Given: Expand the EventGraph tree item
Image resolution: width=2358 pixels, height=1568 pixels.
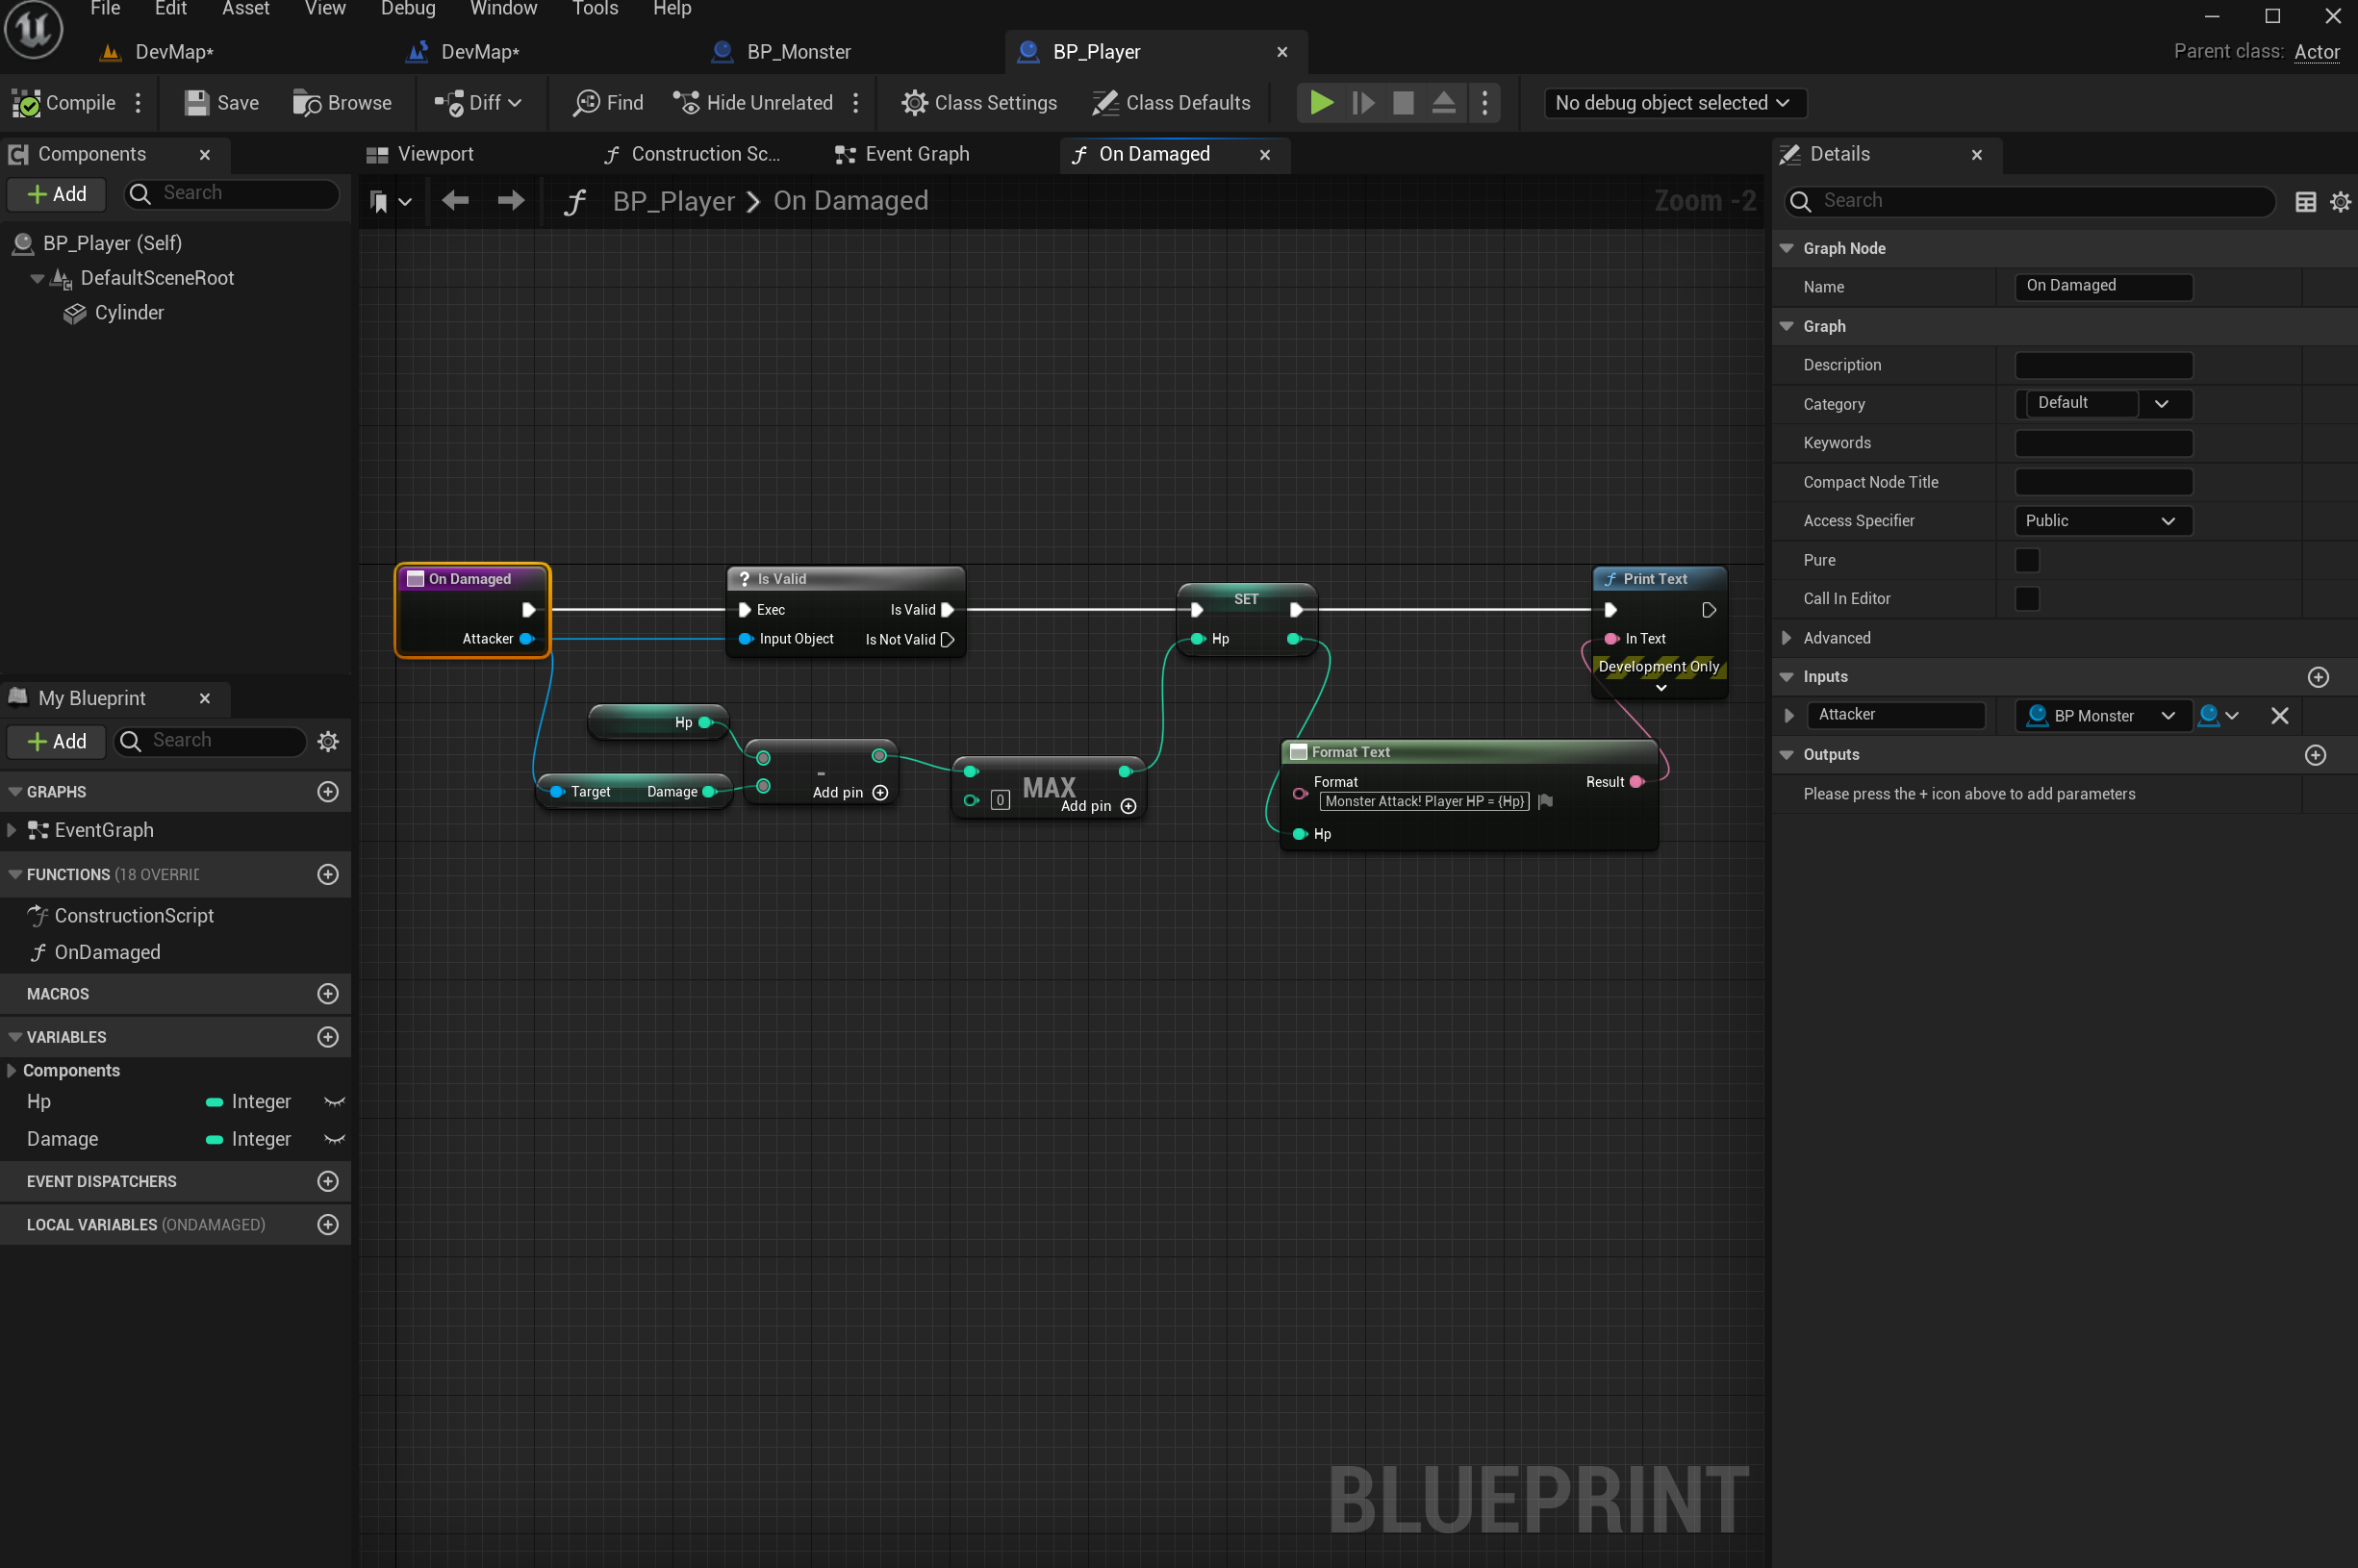Looking at the screenshot, I should [11, 830].
